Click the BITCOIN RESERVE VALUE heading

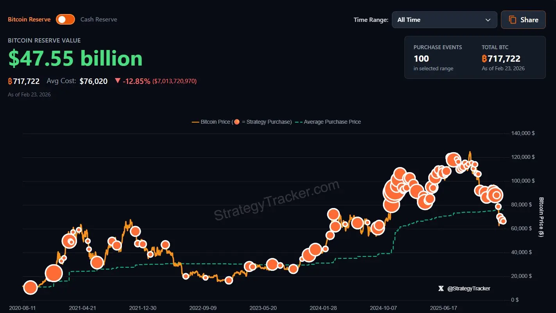[x=44, y=41]
